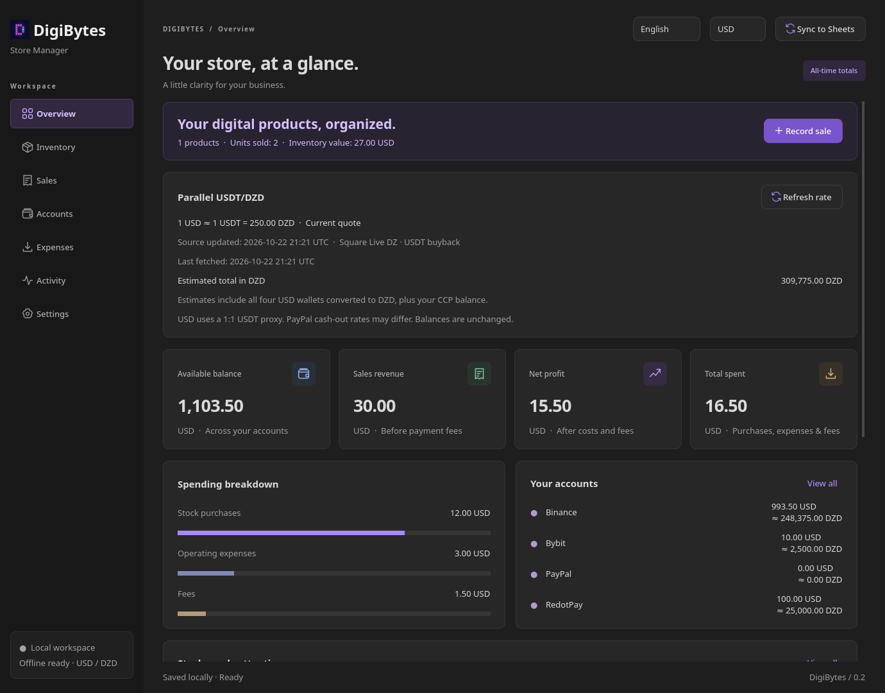Viewport: 885px width, 693px height.
Task: Click the Saved locally · Ready status
Action: pos(203,677)
